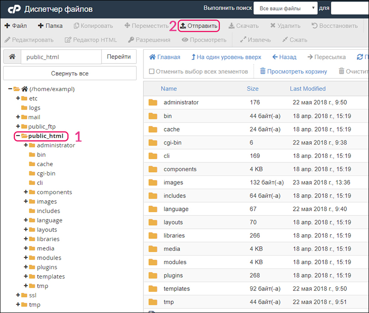This screenshot has width=369, height=313.
Task: Click the Свернуть все button
Action: (x=70, y=73)
